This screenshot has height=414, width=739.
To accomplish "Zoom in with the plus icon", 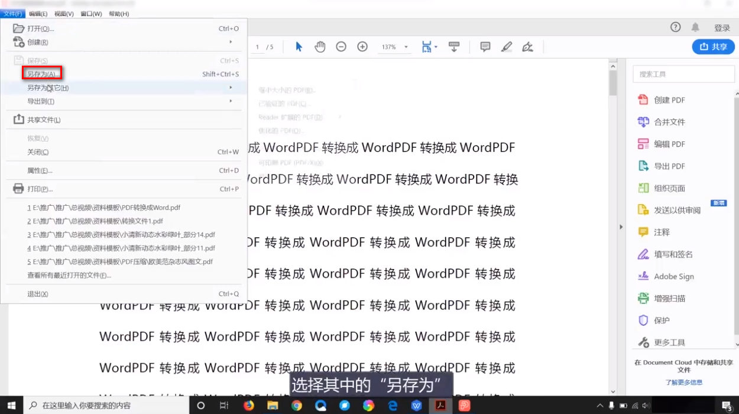I will tap(362, 47).
